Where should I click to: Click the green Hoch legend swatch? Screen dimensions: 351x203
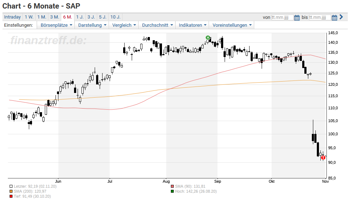(172, 191)
